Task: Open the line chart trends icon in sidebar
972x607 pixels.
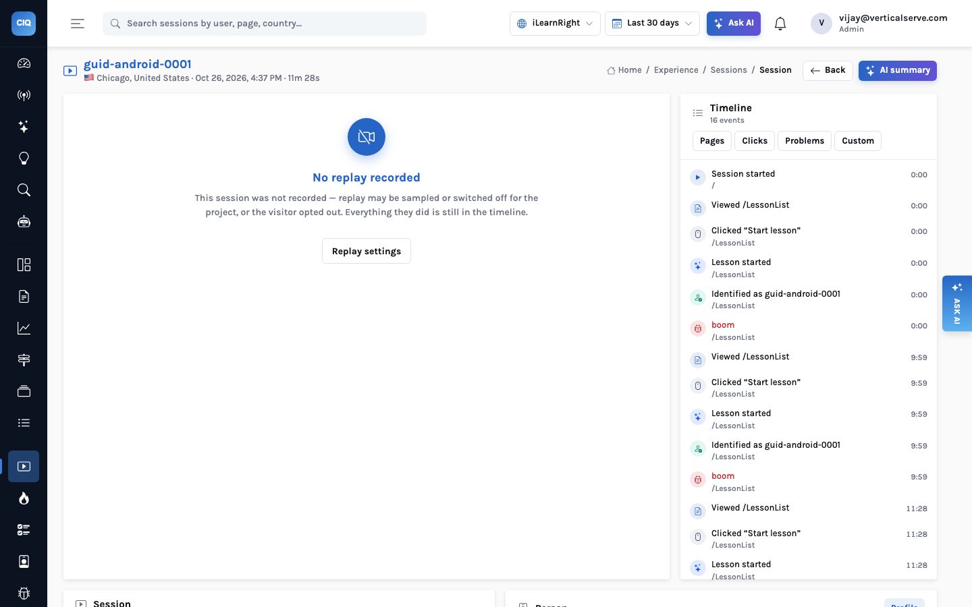Action: pyautogui.click(x=24, y=328)
